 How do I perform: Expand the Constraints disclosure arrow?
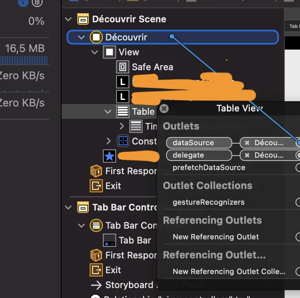tap(109, 141)
